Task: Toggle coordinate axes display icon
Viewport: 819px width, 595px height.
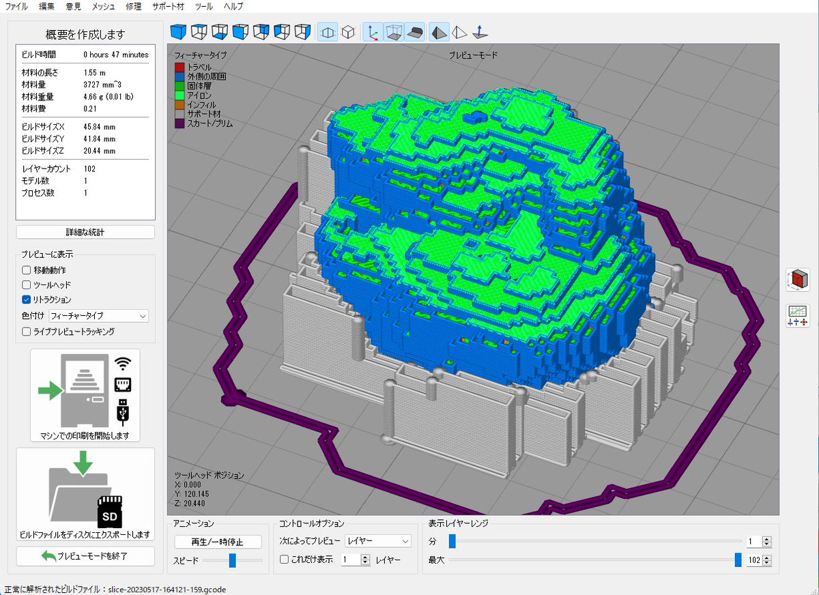Action: pos(373,32)
